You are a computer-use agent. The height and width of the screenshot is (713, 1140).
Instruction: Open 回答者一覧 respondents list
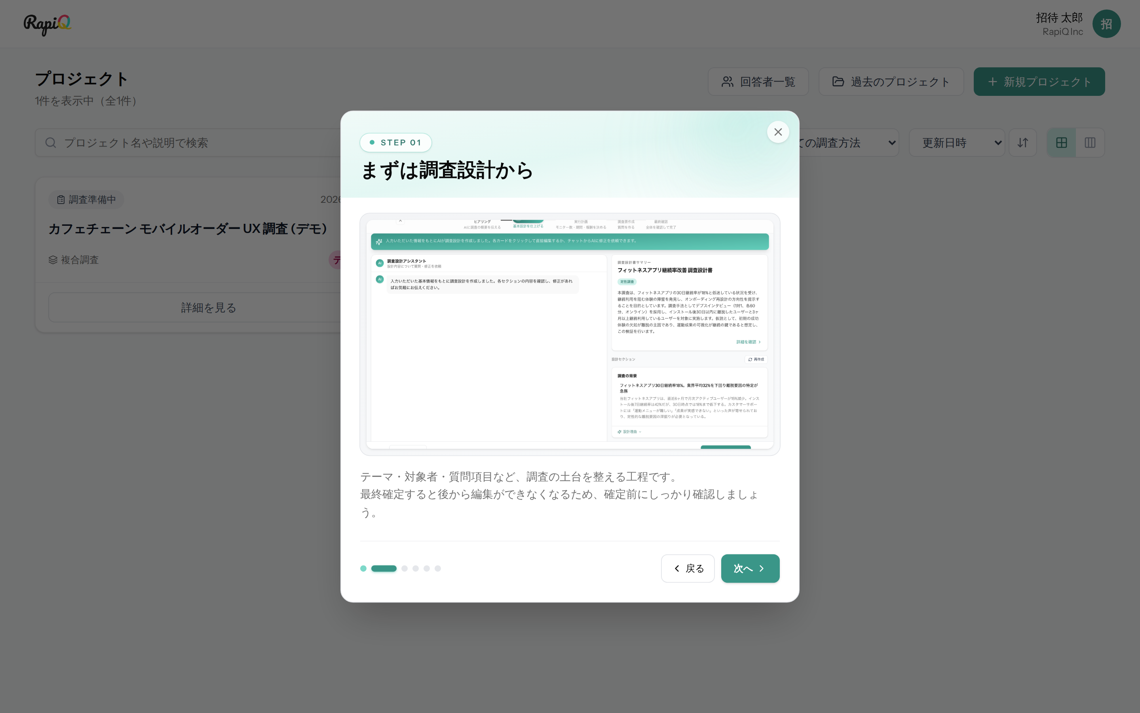click(x=758, y=82)
